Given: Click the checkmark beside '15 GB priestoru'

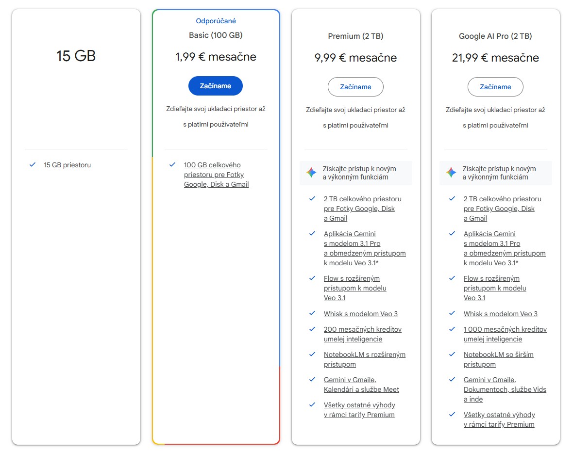Looking at the screenshot, I should 33,165.
